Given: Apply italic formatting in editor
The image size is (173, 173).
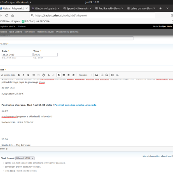Looking at the screenshot, I should pos(23,75).
